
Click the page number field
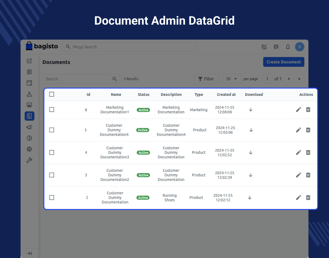(x=267, y=79)
